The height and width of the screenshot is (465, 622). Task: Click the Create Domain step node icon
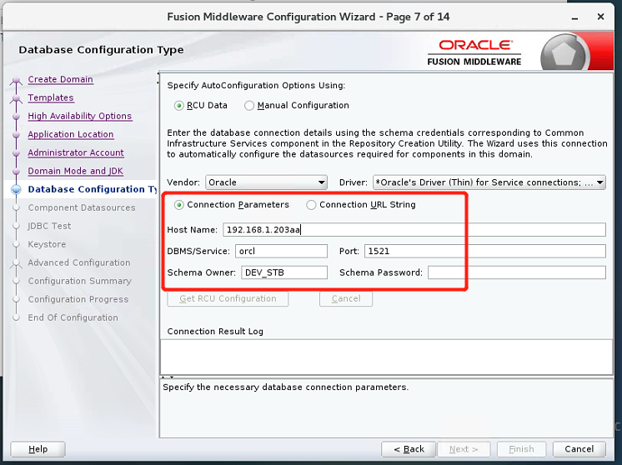tap(17, 81)
